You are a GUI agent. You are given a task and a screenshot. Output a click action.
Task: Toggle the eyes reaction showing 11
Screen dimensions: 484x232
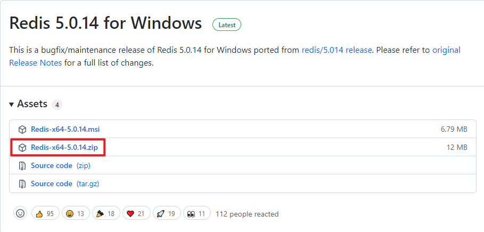tap(196, 213)
